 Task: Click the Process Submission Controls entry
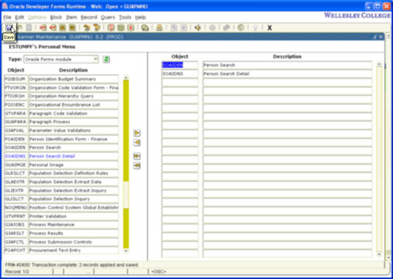pyautogui.click(x=73, y=242)
